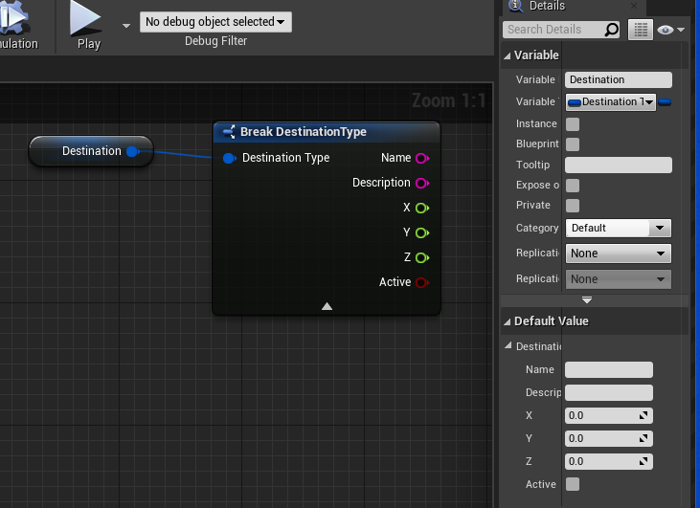Enable the Private checkbox

pyautogui.click(x=573, y=206)
